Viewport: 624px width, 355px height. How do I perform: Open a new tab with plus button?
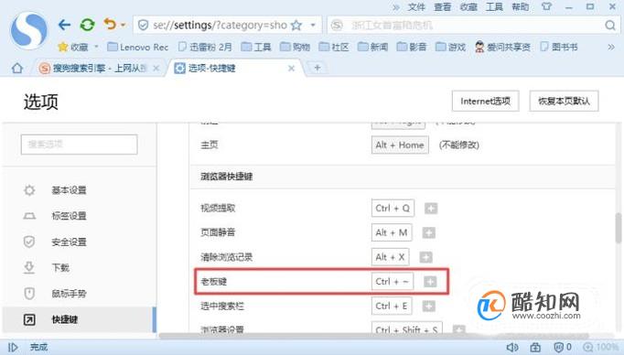[317, 68]
